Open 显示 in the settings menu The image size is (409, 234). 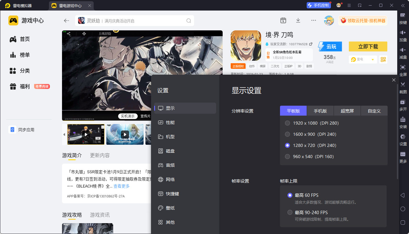coord(185,108)
